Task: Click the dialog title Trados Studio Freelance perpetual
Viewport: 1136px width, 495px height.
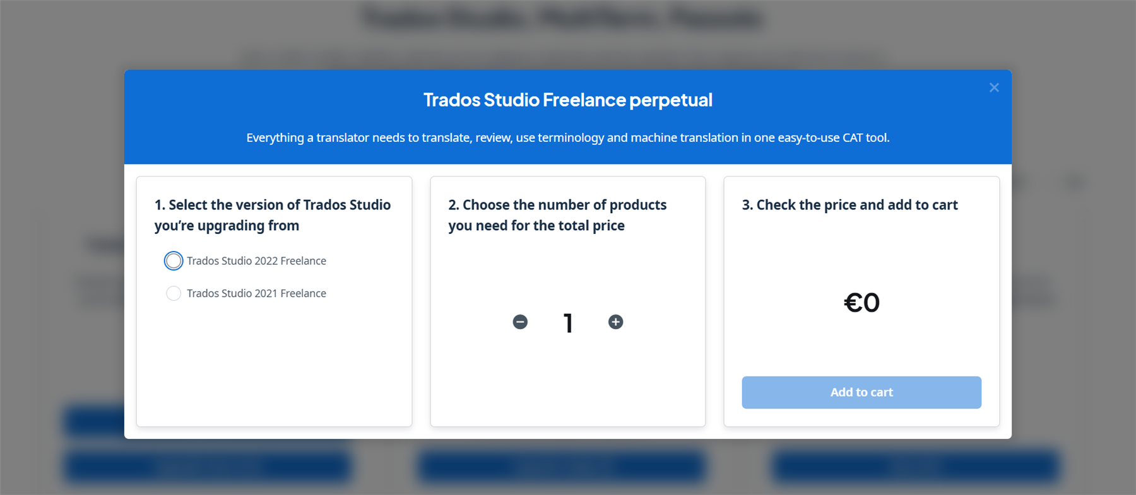Action: (x=567, y=100)
